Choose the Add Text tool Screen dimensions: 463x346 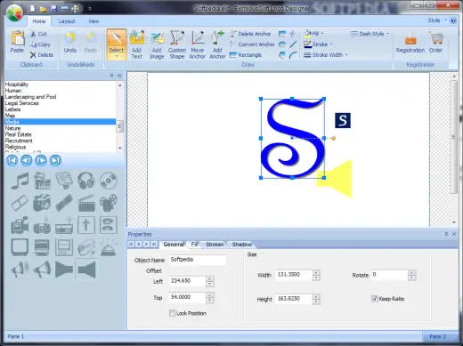click(137, 44)
